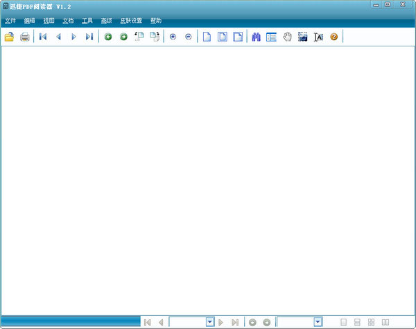Screen dimensions: 416x329
Task: Click the orange help question icon
Action: click(x=333, y=37)
